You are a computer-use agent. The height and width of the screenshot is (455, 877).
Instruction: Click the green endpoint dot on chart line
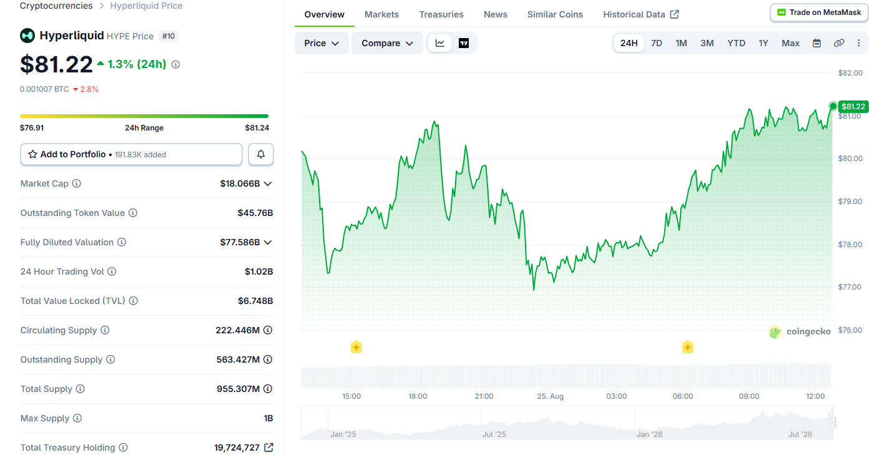click(833, 106)
